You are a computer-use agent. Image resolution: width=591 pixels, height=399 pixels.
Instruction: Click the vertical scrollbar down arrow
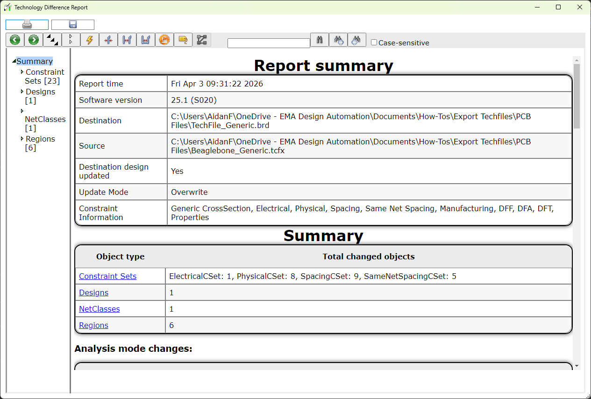577,366
